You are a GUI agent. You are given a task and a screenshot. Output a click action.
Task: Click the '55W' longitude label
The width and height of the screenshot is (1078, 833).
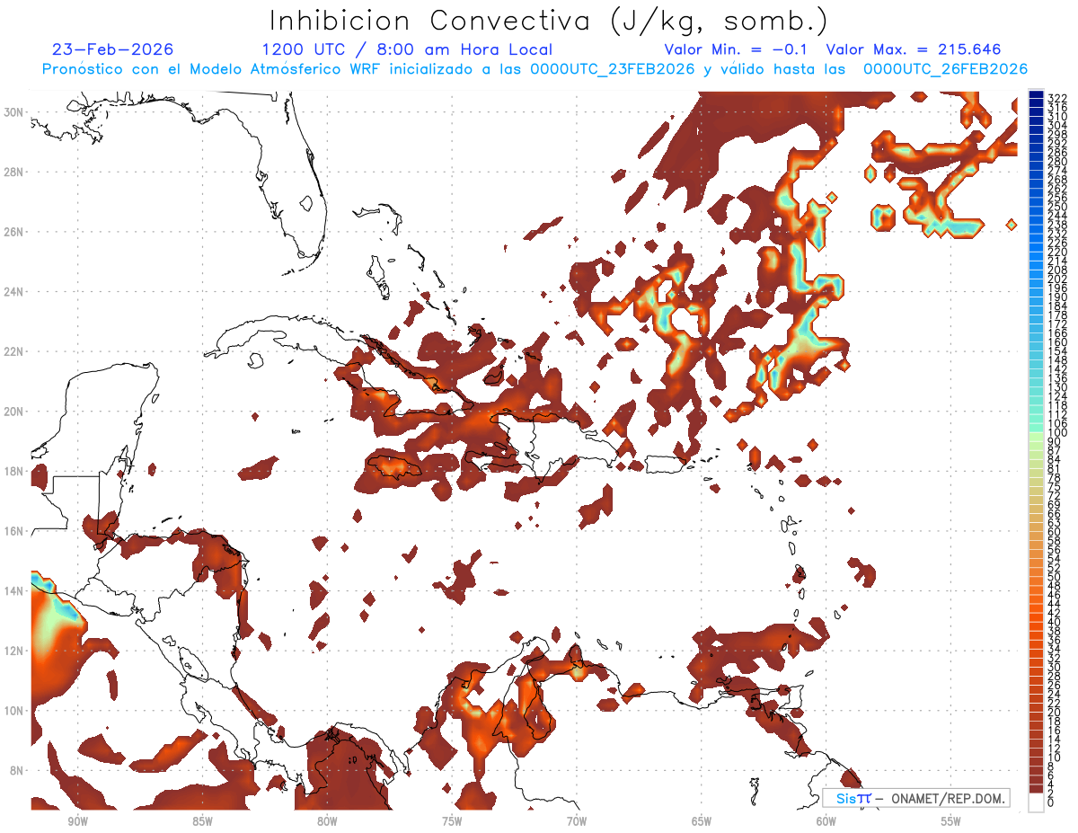click(951, 821)
